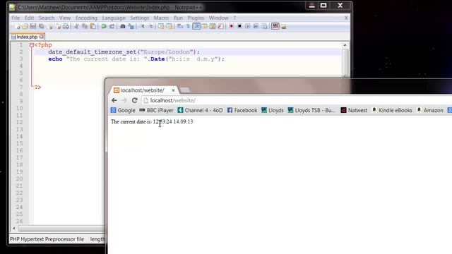
Task: Open the Search menu
Action: (x=47, y=18)
